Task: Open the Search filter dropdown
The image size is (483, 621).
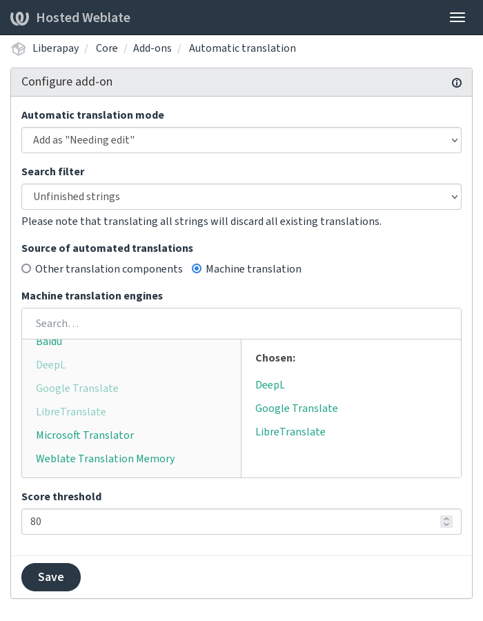Action: 241,197
